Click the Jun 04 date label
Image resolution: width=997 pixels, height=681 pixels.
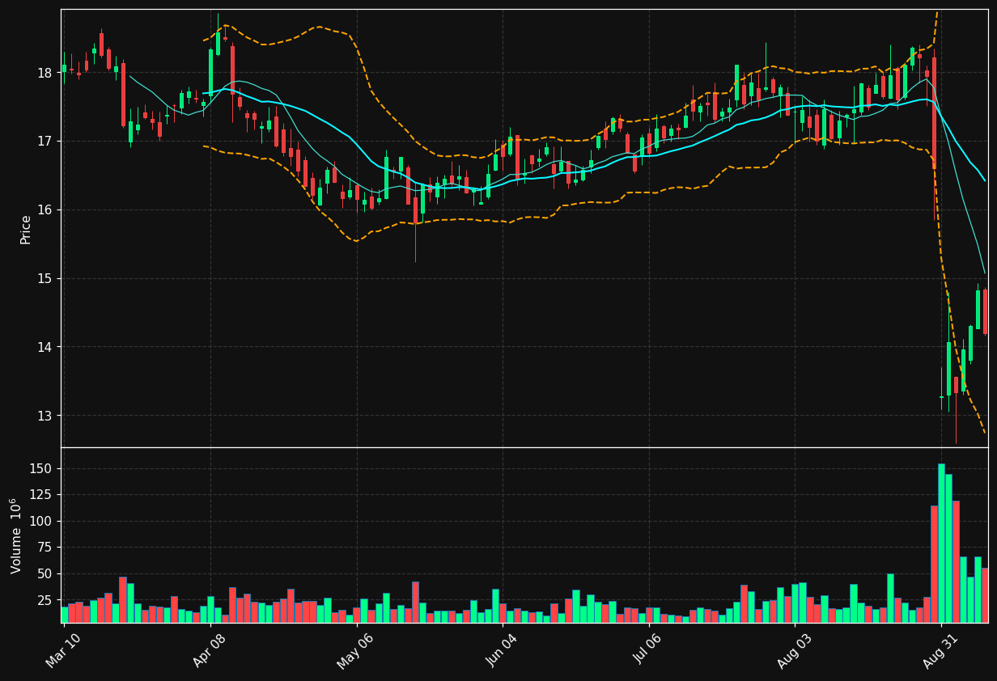click(502, 650)
